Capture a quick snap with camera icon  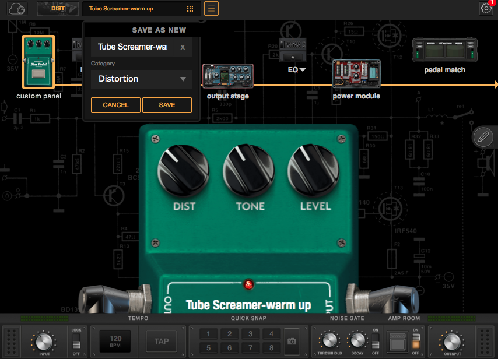point(293,341)
